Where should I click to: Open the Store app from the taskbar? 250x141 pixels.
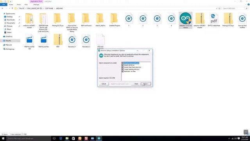click(73, 138)
